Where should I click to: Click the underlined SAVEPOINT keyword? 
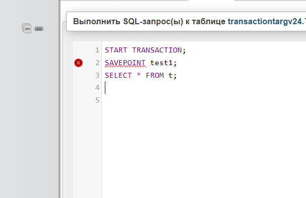click(125, 63)
